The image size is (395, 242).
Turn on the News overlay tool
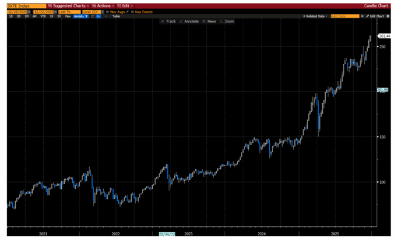click(x=209, y=21)
